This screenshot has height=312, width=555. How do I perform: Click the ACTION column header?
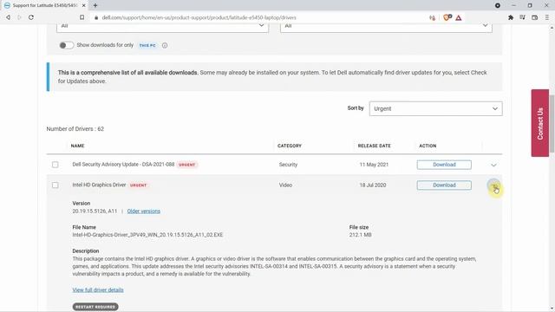pyautogui.click(x=428, y=146)
